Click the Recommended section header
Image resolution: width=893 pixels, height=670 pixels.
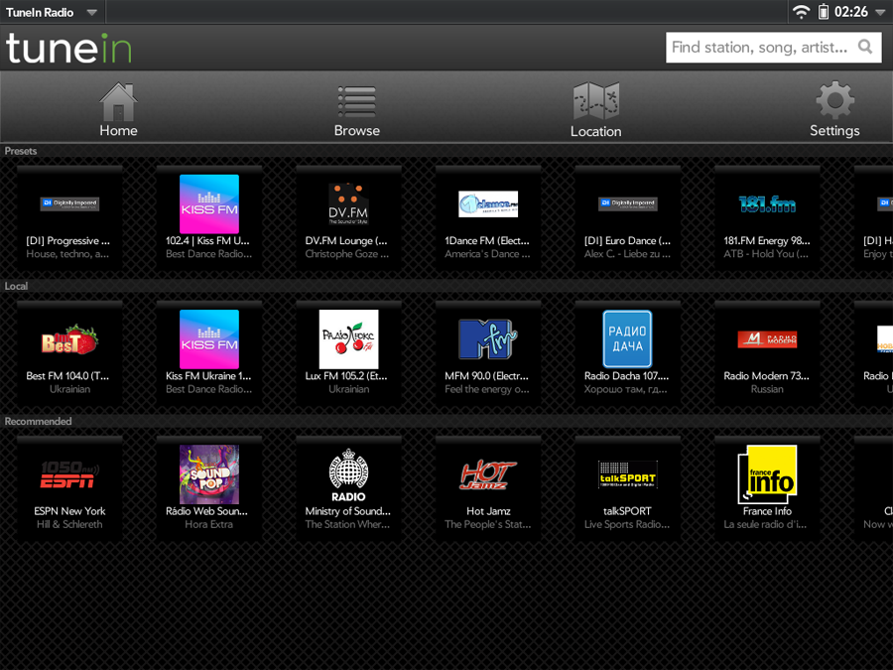(x=38, y=421)
